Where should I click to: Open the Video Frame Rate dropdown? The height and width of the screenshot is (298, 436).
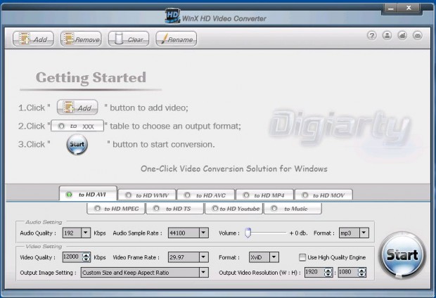click(x=203, y=257)
